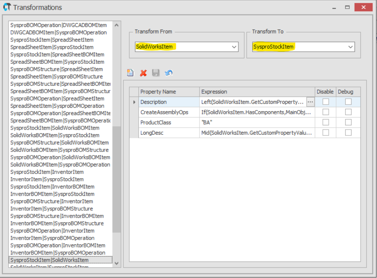Viewport: 377px width, 278px height.
Task: Check Disable for the LongDesc row
Action: click(326, 133)
